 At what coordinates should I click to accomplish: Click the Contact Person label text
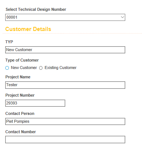pyautogui.click(x=20, y=113)
